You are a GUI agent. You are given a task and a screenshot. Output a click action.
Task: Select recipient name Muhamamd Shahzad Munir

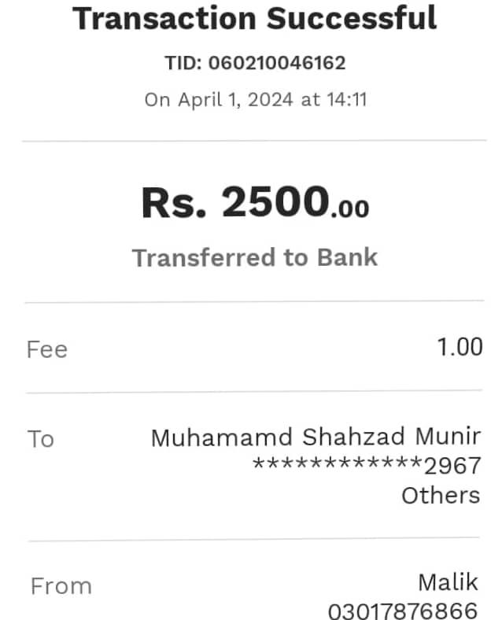316,437
